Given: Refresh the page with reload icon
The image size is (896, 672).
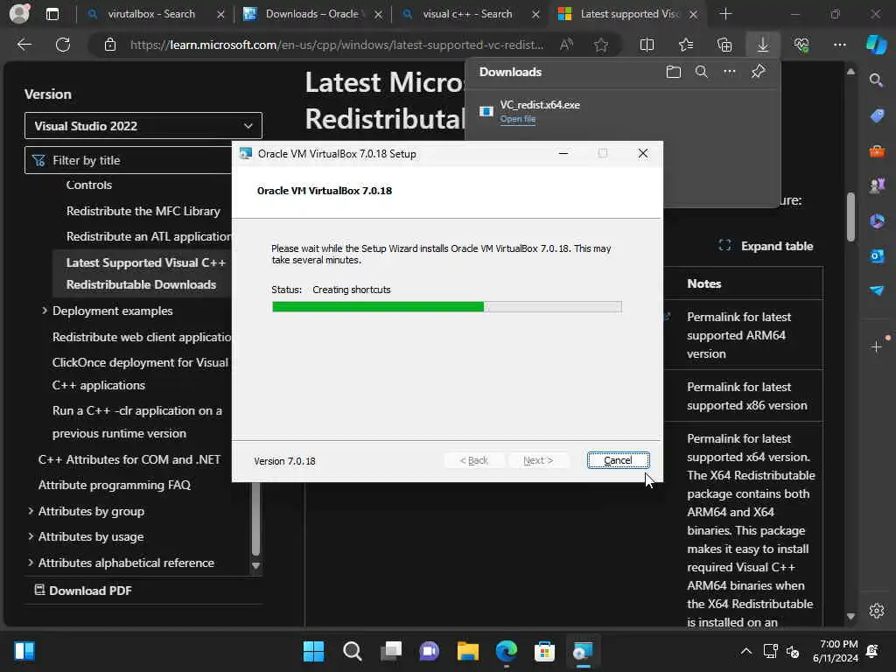Looking at the screenshot, I should coord(63,45).
